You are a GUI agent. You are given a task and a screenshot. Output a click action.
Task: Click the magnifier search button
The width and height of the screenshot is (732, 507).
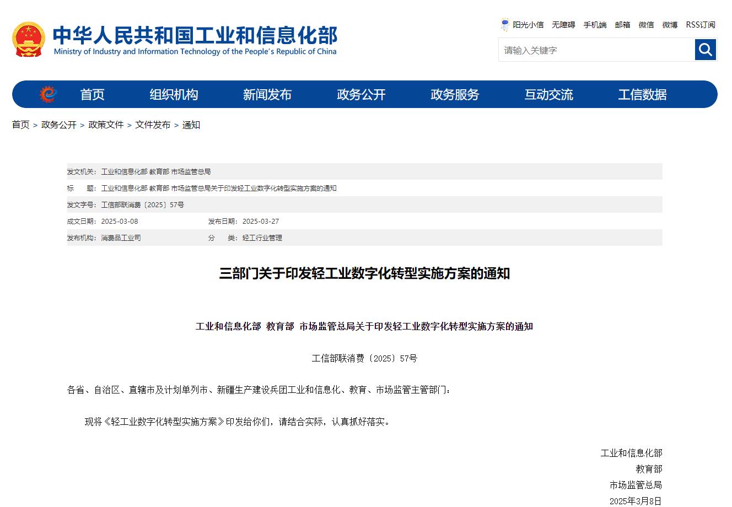pyautogui.click(x=706, y=50)
